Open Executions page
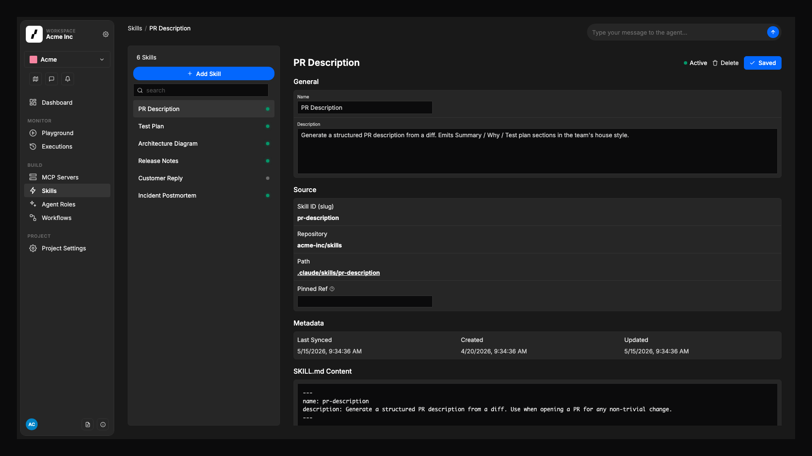Screen dimensions: 812x456 [x=67, y=147]
